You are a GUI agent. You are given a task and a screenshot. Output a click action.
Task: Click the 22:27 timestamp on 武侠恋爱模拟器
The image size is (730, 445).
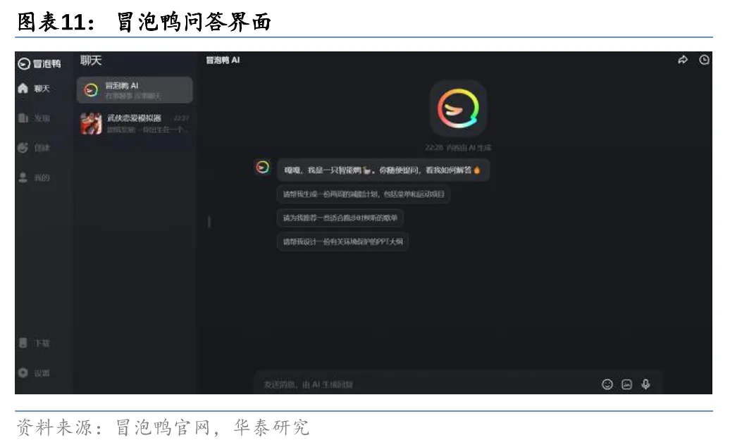click(x=181, y=118)
